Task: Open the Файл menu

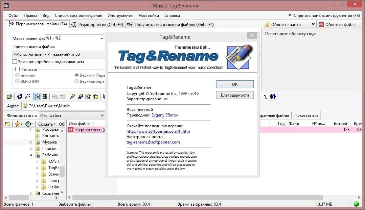Action: click(13, 16)
